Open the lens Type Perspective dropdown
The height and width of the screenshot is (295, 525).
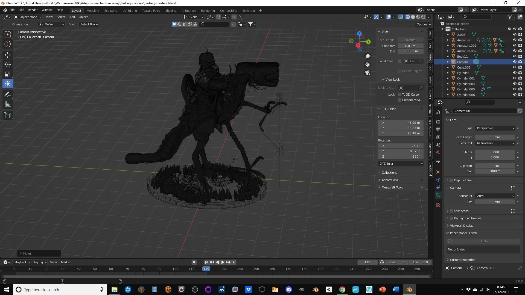495,128
